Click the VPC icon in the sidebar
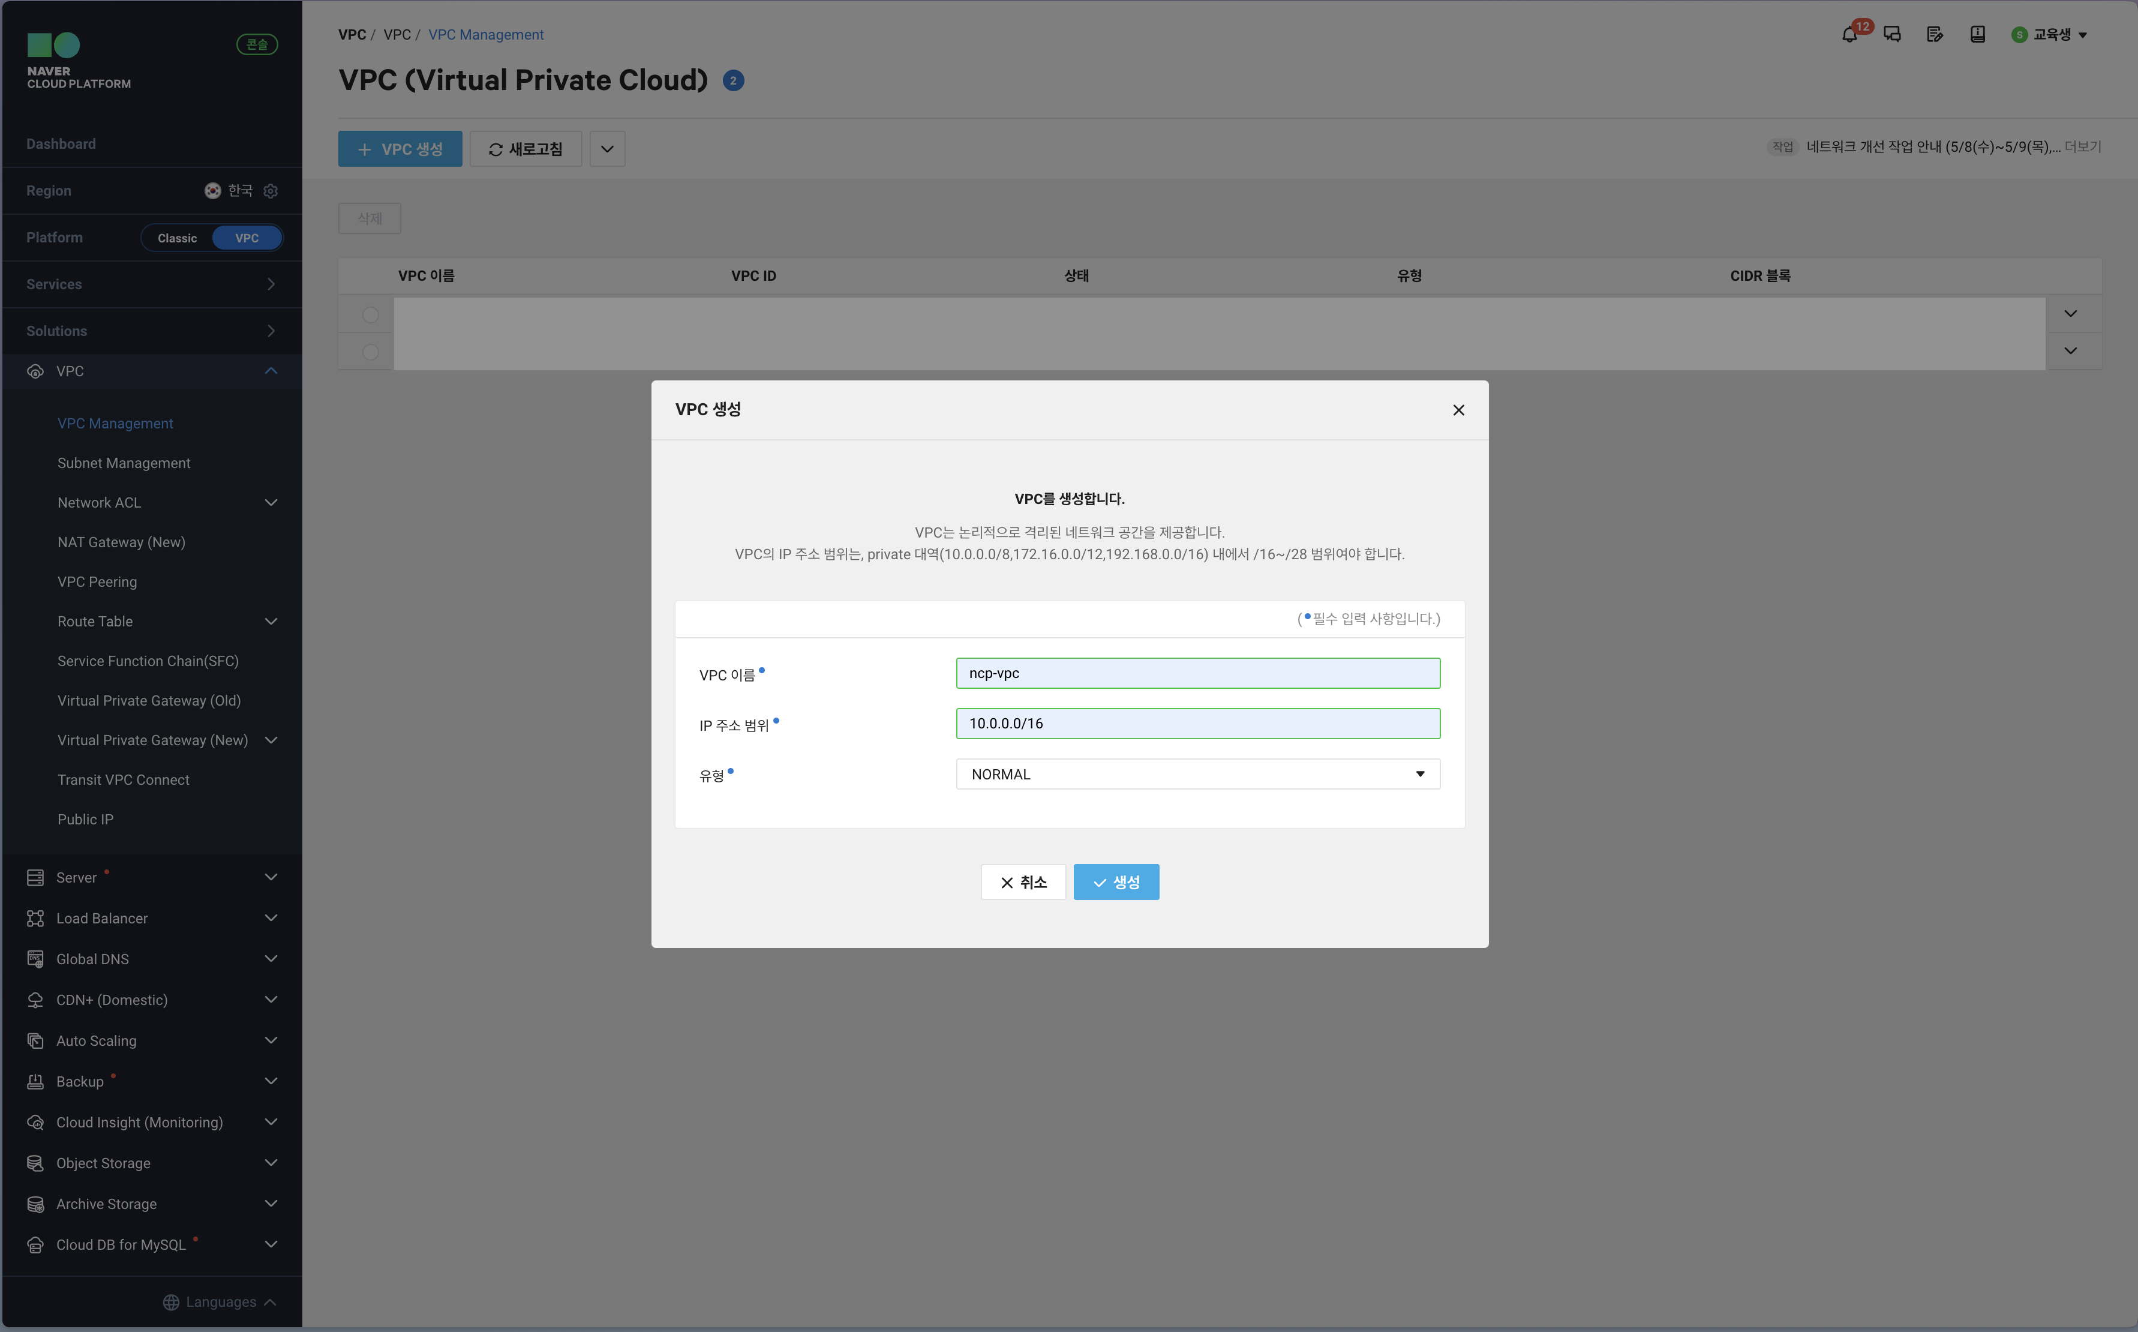 coord(35,371)
